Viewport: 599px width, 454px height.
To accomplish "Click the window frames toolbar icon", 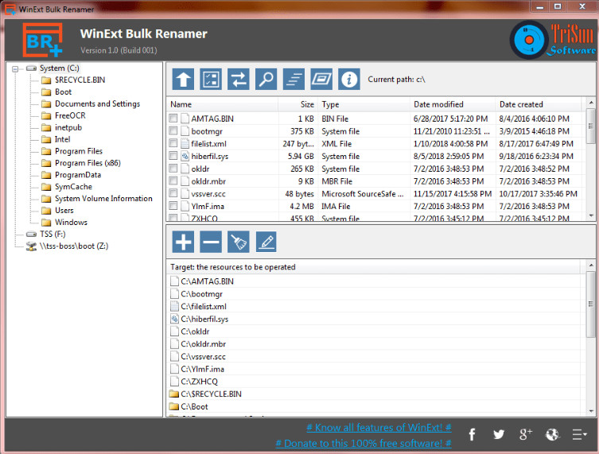I will pyautogui.click(x=321, y=80).
